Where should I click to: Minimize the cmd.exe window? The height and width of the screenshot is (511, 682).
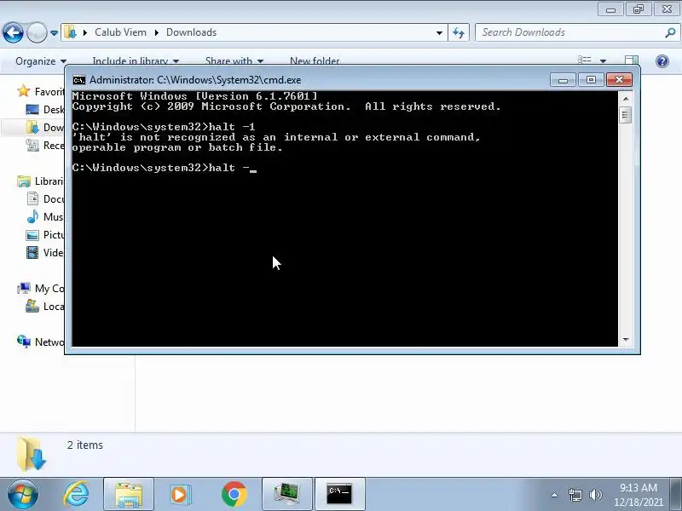pos(563,80)
